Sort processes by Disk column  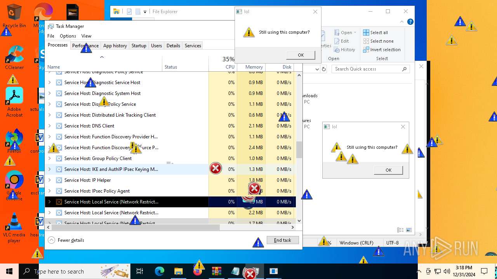[280, 64]
